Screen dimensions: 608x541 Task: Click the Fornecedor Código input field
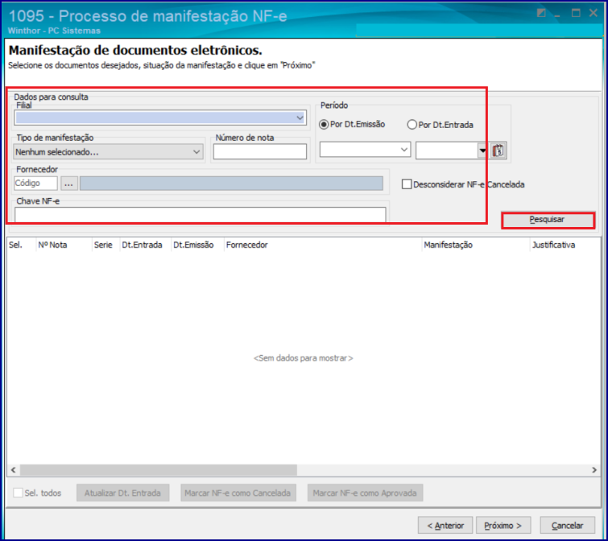(35, 184)
